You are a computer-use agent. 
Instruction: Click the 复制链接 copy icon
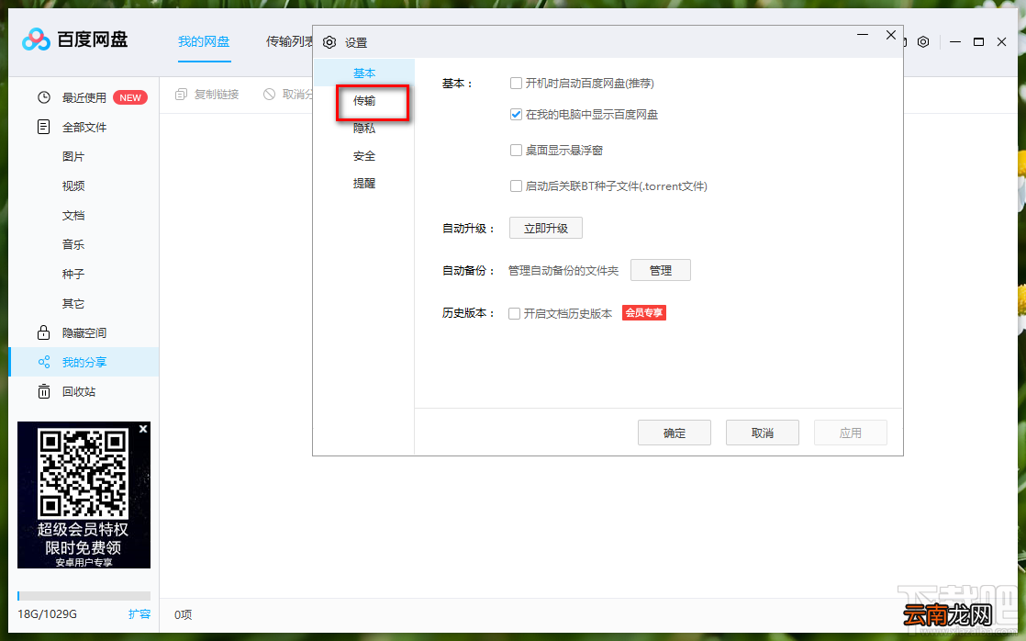[x=182, y=95]
